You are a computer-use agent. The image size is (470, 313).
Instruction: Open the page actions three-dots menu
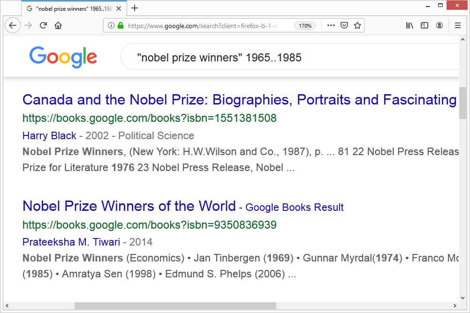point(331,26)
